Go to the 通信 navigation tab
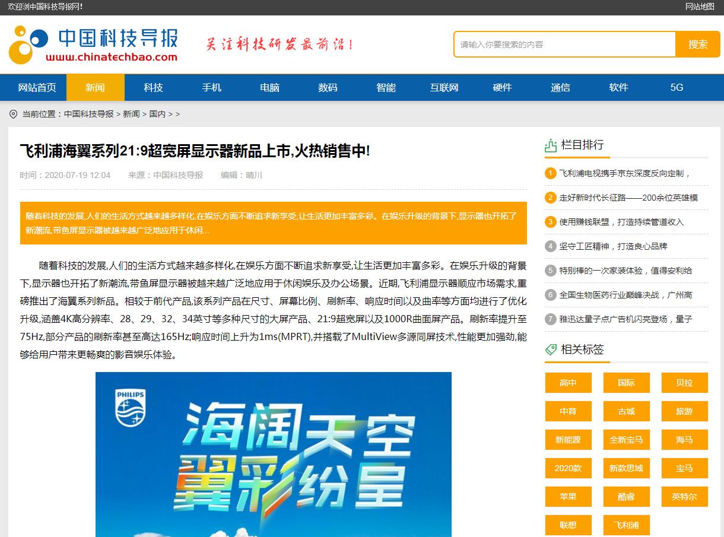This screenshot has height=537, width=724. [x=561, y=88]
